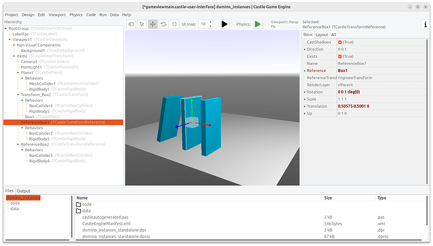Switch to the Output tab
The width and height of the screenshot is (433, 246).
(x=23, y=191)
